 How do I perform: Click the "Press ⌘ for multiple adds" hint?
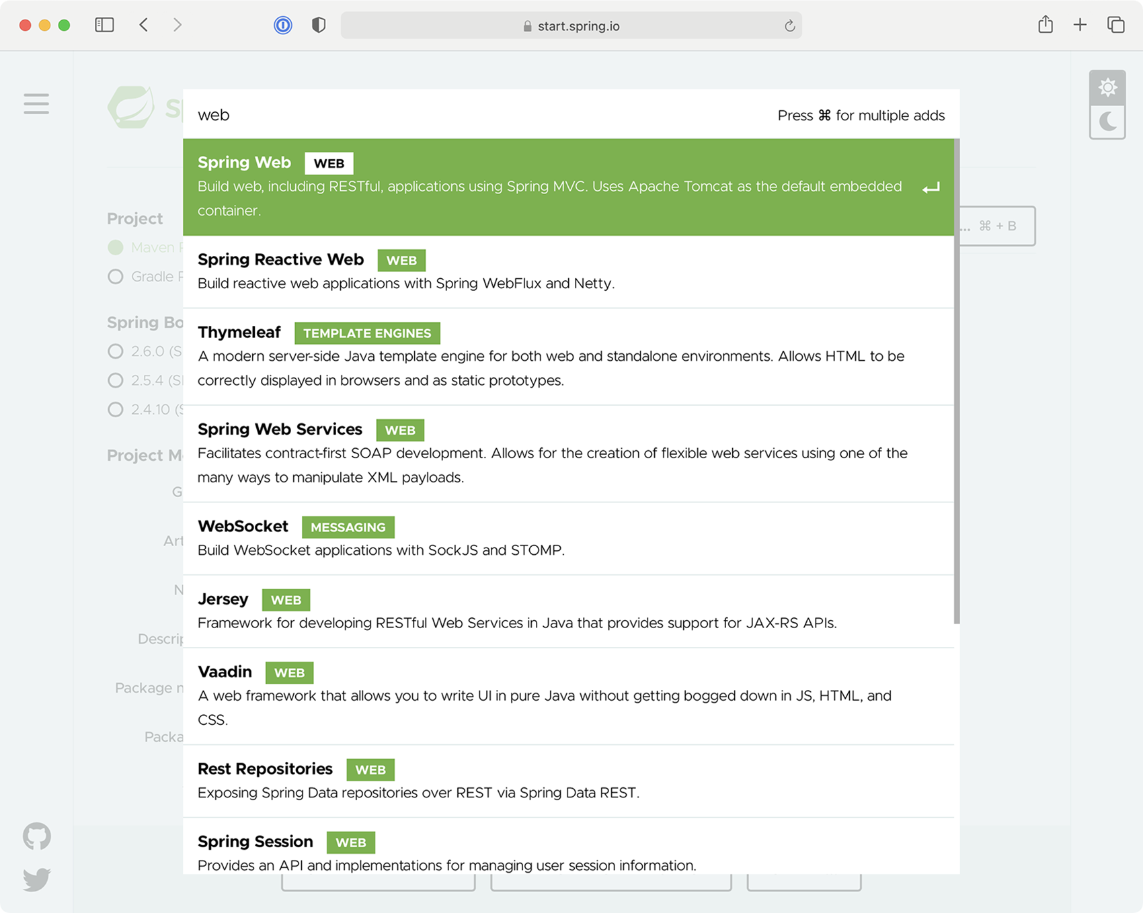click(x=861, y=116)
